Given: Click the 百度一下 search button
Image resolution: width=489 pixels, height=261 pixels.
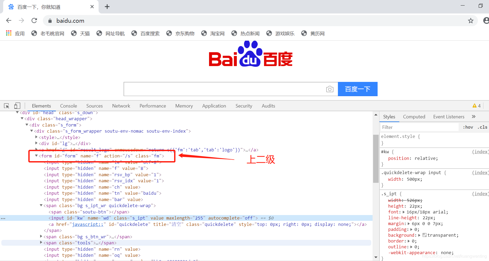Looking at the screenshot, I should [x=358, y=89].
